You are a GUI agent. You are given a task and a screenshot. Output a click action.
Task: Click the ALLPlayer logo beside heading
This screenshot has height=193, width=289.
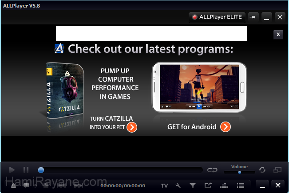(x=59, y=49)
